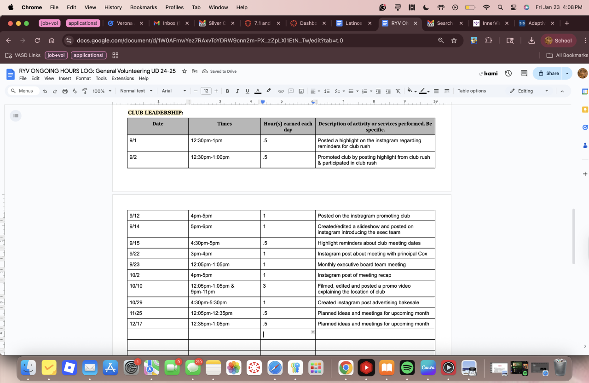Star the document title
This screenshot has width=589, height=383.
point(185,71)
